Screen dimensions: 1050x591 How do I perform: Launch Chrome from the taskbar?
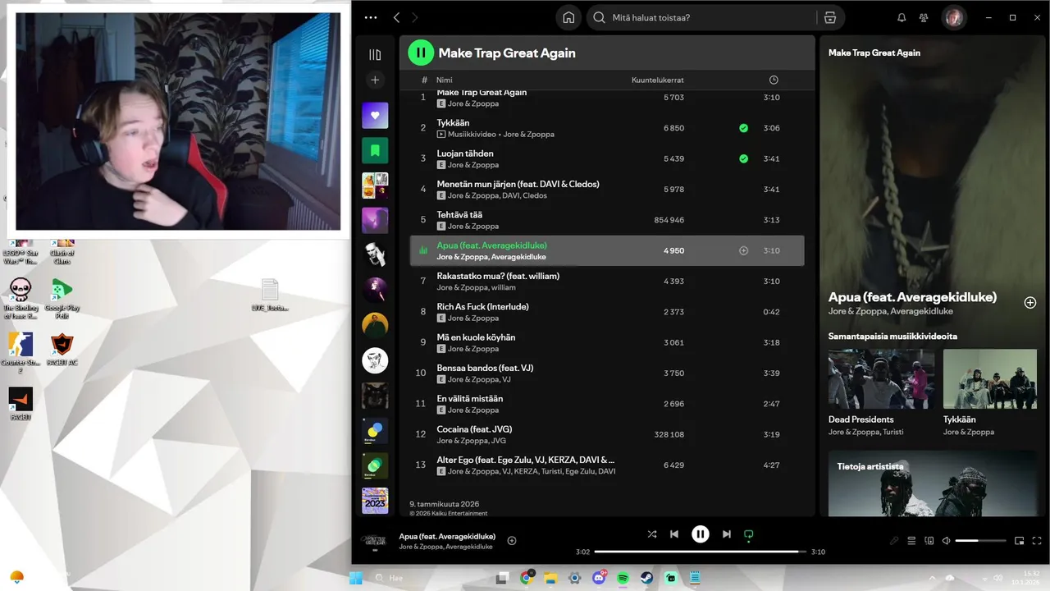(x=527, y=578)
